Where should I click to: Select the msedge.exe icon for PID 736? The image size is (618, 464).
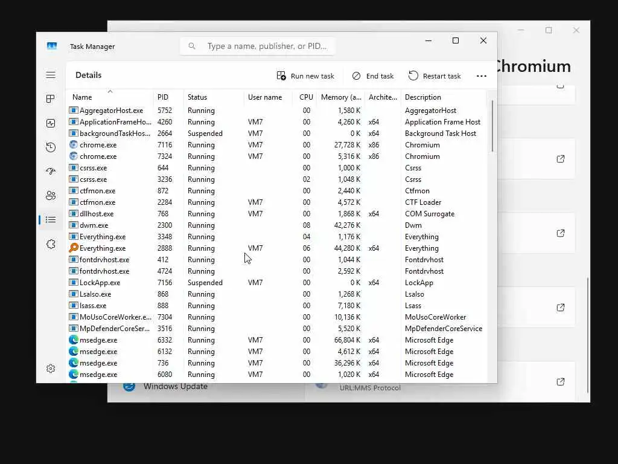pyautogui.click(x=73, y=362)
